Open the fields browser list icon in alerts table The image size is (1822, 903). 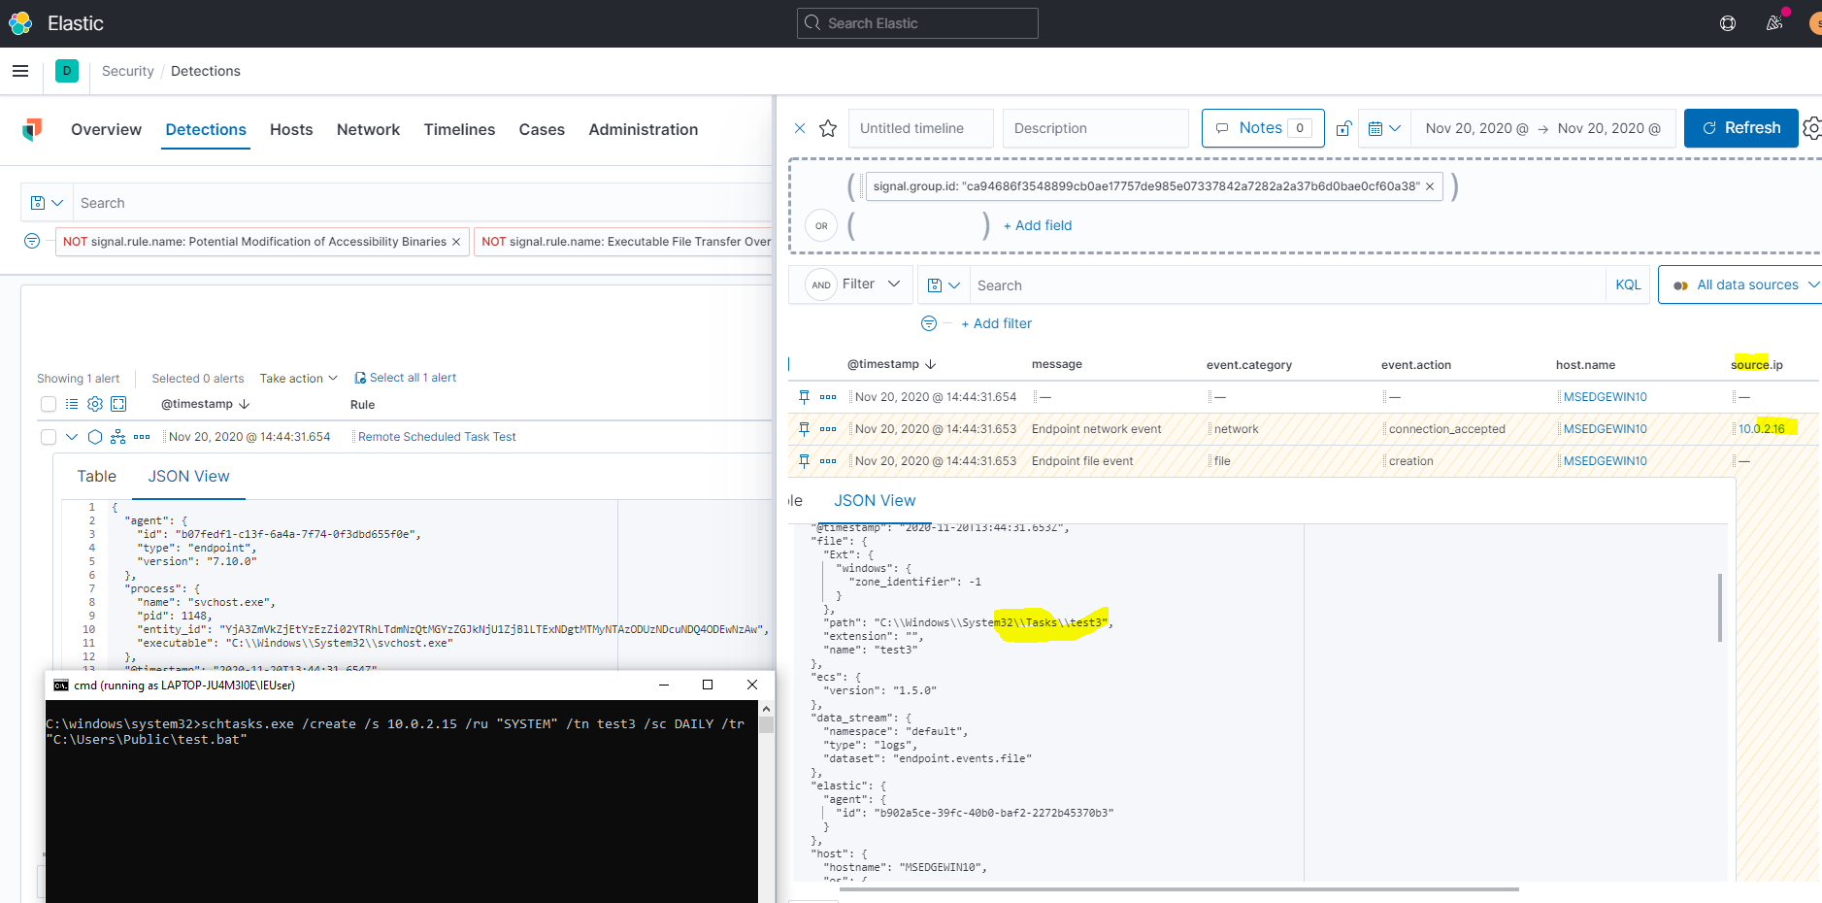72,404
